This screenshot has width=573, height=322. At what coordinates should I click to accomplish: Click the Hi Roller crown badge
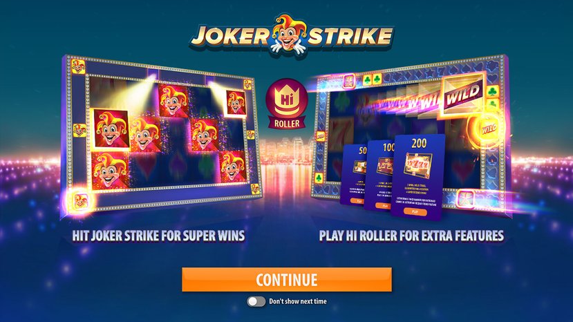point(287,104)
